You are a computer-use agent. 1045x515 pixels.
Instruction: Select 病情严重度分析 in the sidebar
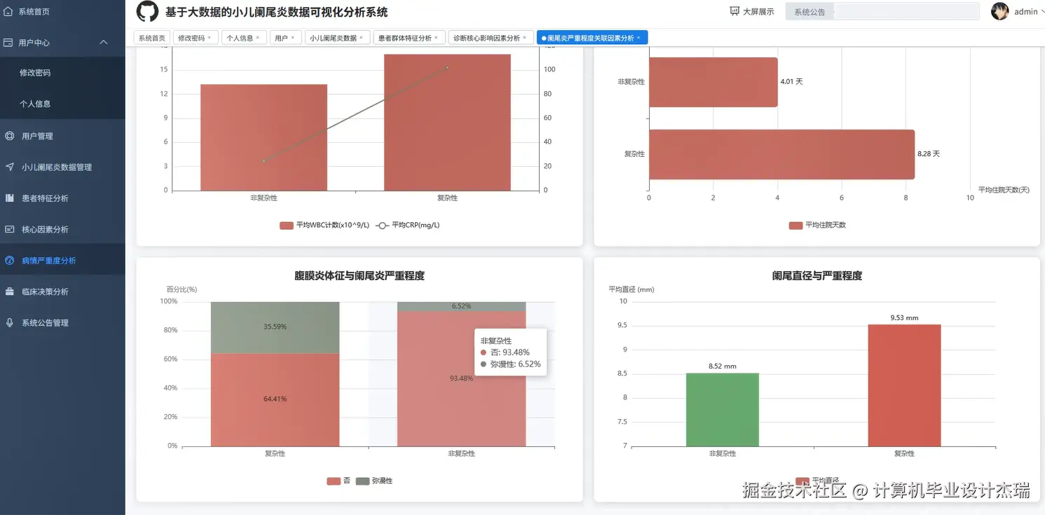[x=62, y=261]
